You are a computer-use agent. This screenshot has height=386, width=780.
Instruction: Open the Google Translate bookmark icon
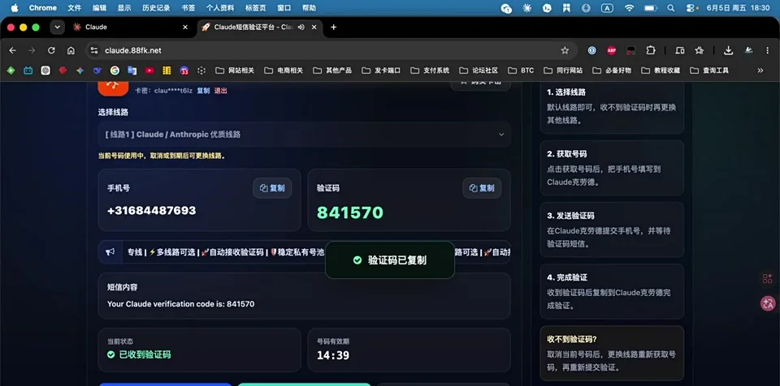tap(132, 71)
